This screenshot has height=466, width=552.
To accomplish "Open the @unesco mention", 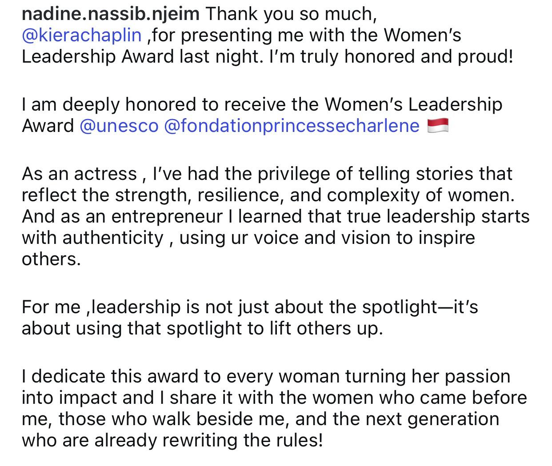I will 119,126.
